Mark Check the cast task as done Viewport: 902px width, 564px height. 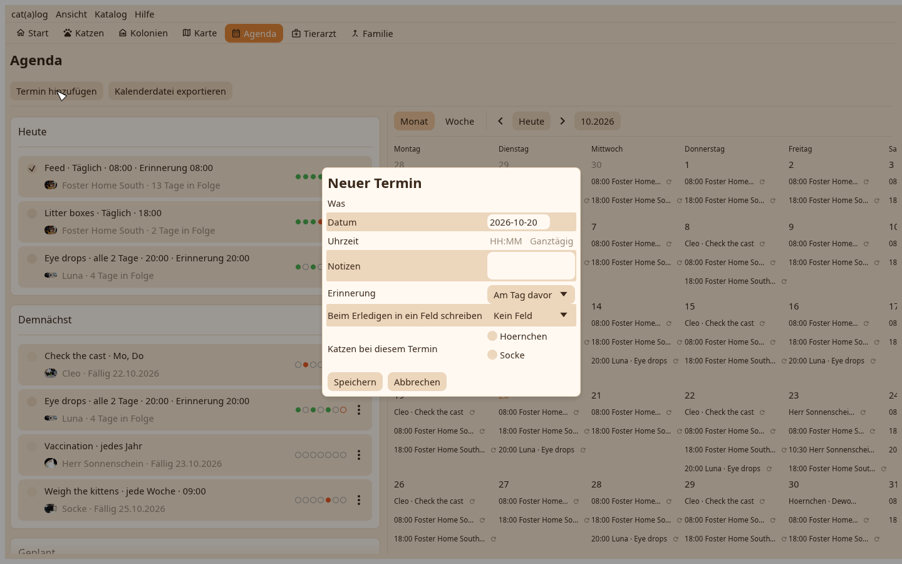click(32, 357)
